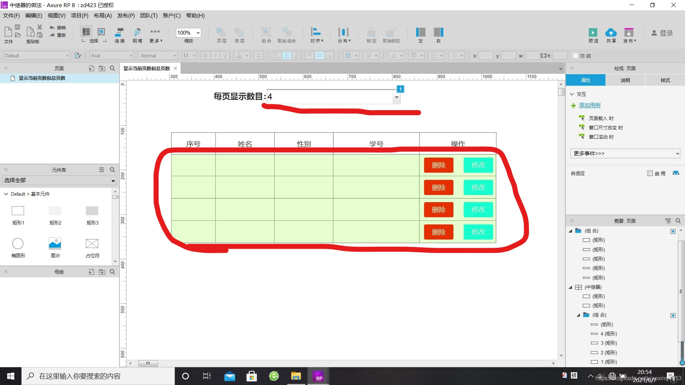Click the Distribute (分布) toolbar icon

click(x=343, y=32)
